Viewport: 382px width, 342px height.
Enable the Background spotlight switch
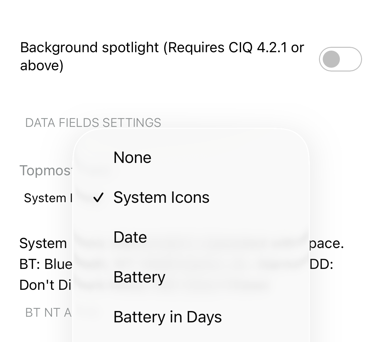pyautogui.click(x=340, y=59)
